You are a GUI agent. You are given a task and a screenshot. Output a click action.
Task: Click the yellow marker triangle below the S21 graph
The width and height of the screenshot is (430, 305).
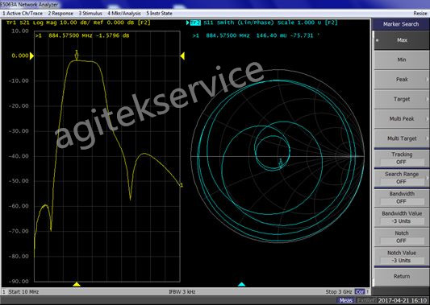click(x=77, y=285)
